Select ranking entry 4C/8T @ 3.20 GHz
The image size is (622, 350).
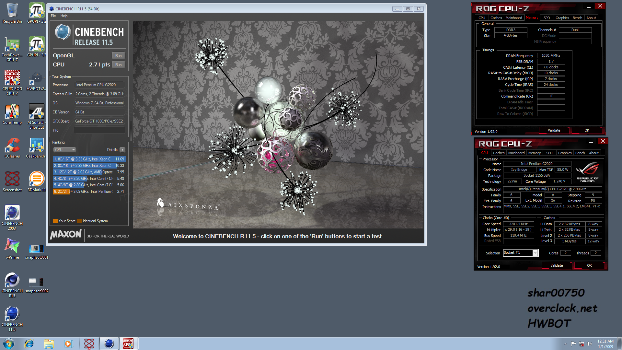point(89,179)
